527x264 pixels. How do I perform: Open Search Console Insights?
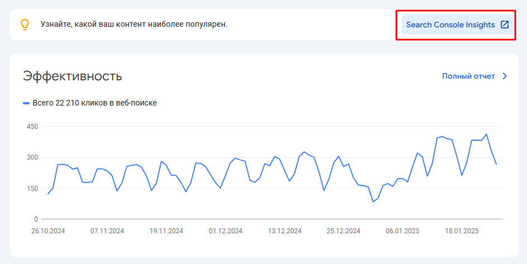(x=450, y=25)
